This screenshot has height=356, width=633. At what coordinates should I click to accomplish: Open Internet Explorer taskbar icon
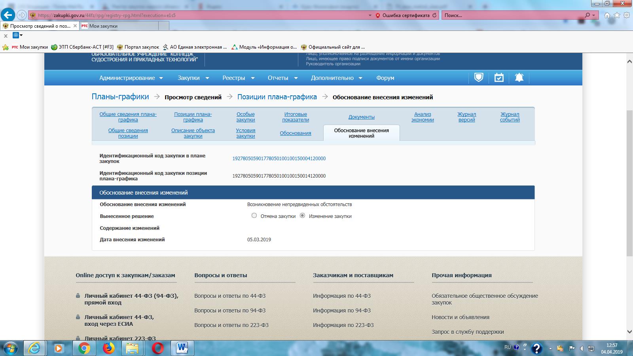pos(34,348)
